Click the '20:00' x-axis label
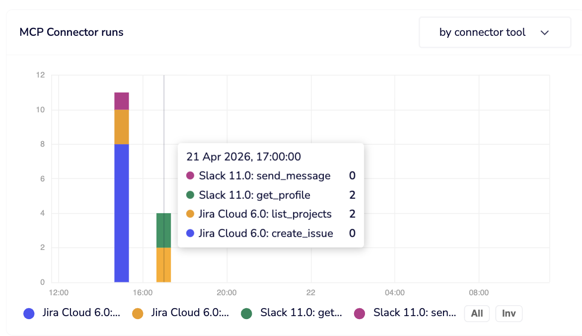Image resolution: width=582 pixels, height=336 pixels. click(x=226, y=293)
